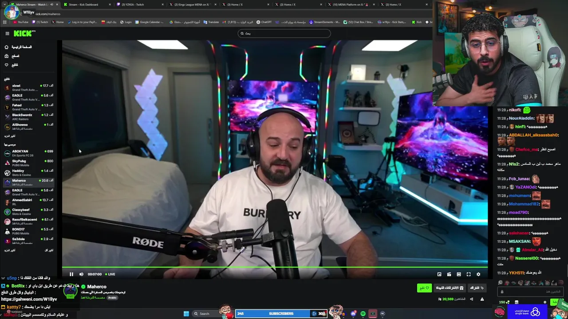The width and height of the screenshot is (568, 319).
Task: Switch to MENA Platform on X tab
Action: 351,4
